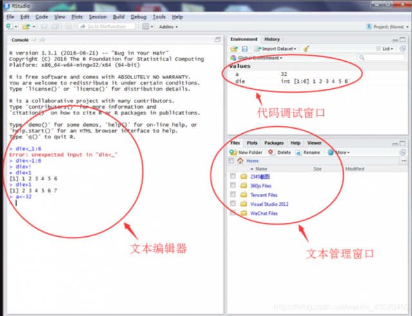Screen dimensions: 412x316
Task: Open the View menu
Action: click(60, 17)
